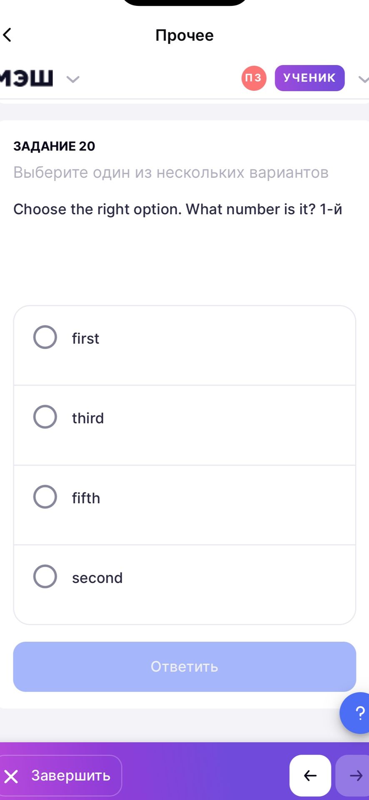Open the ПЗ avatar badge

254,78
